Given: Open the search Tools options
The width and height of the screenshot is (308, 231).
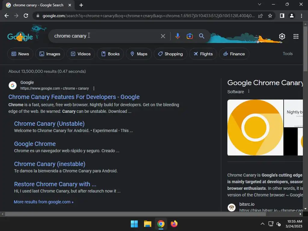Looking at the screenshot, I should [288, 54].
